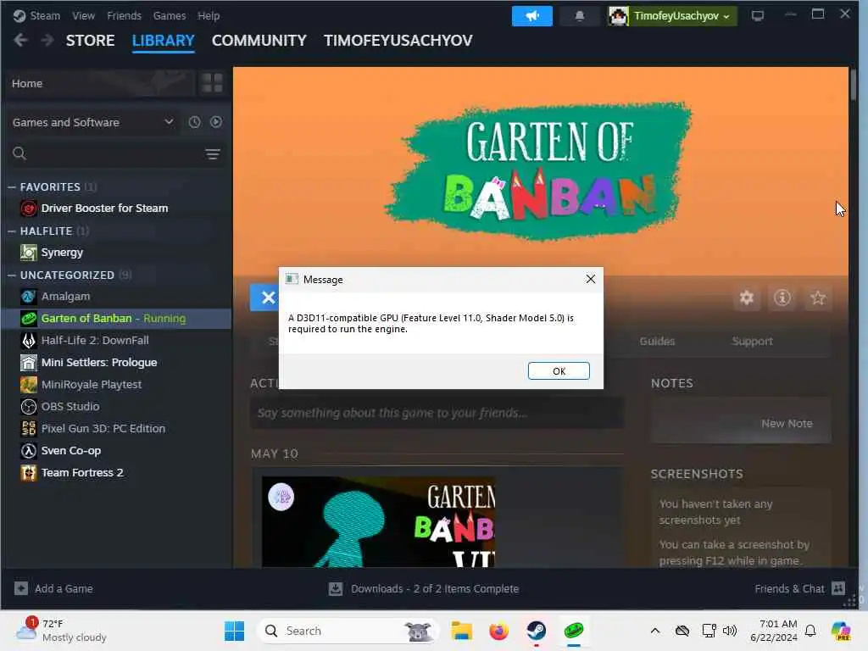Open the COMMUNITY tab
The image size is (868, 651).
pyautogui.click(x=259, y=41)
